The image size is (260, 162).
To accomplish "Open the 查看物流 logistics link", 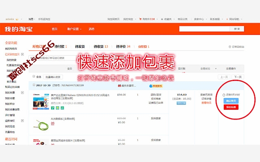I will (x=206, y=103).
